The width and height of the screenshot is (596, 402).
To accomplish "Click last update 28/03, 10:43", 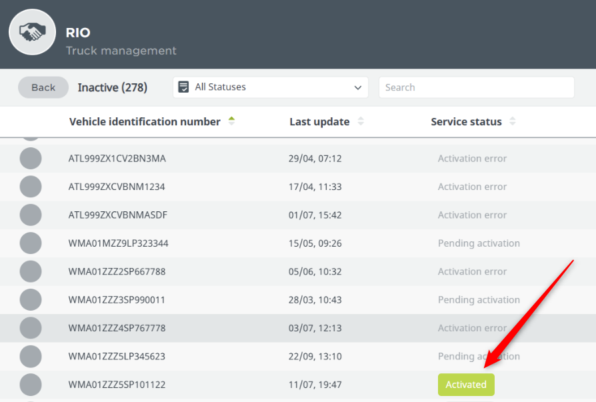I will pyautogui.click(x=315, y=300).
